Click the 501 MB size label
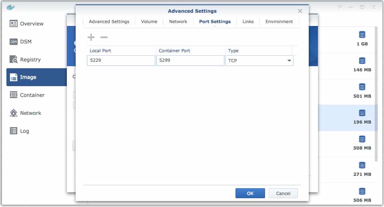This screenshot has height=207, width=384. pyautogui.click(x=362, y=96)
